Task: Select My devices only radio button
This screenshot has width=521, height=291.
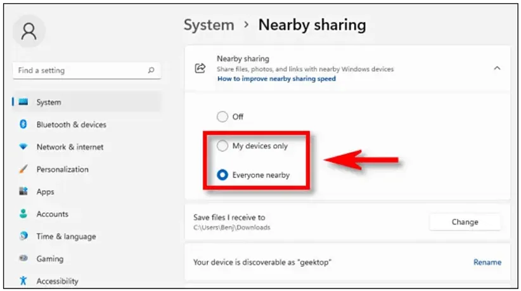Action: click(222, 146)
